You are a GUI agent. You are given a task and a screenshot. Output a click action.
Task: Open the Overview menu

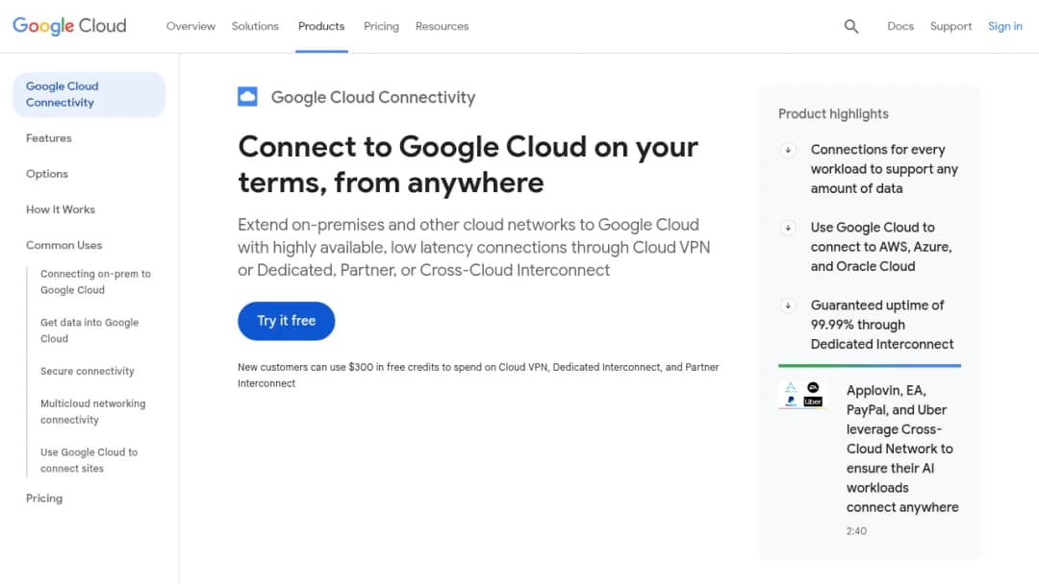point(190,27)
